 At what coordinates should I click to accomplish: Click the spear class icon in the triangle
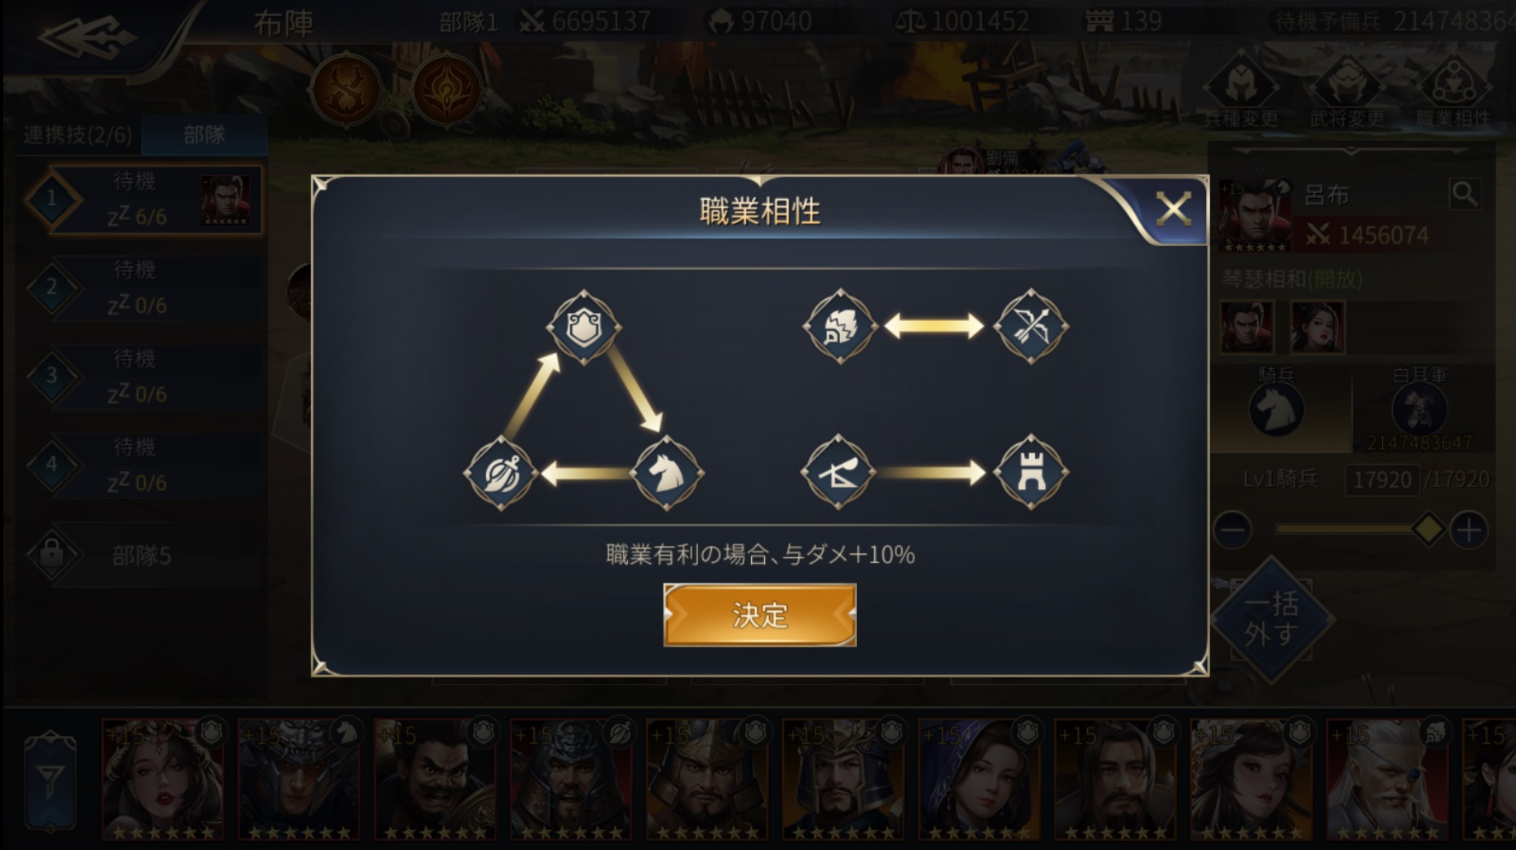(x=500, y=473)
